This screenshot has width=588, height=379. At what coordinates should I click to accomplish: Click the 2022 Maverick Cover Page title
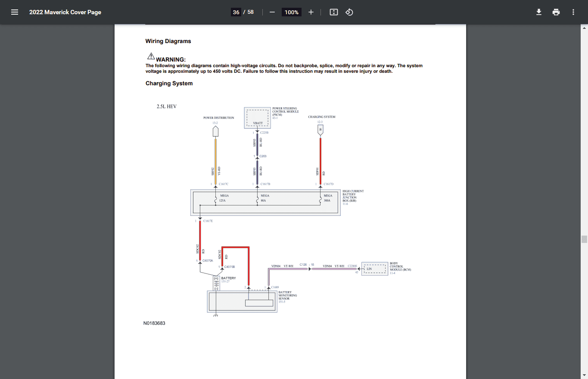(x=65, y=12)
